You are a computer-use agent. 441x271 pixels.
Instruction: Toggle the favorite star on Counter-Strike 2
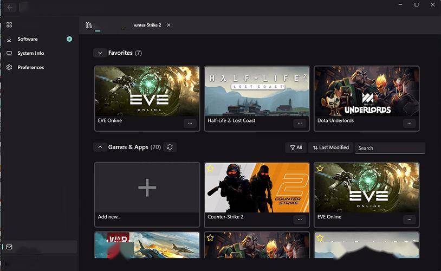coord(210,169)
